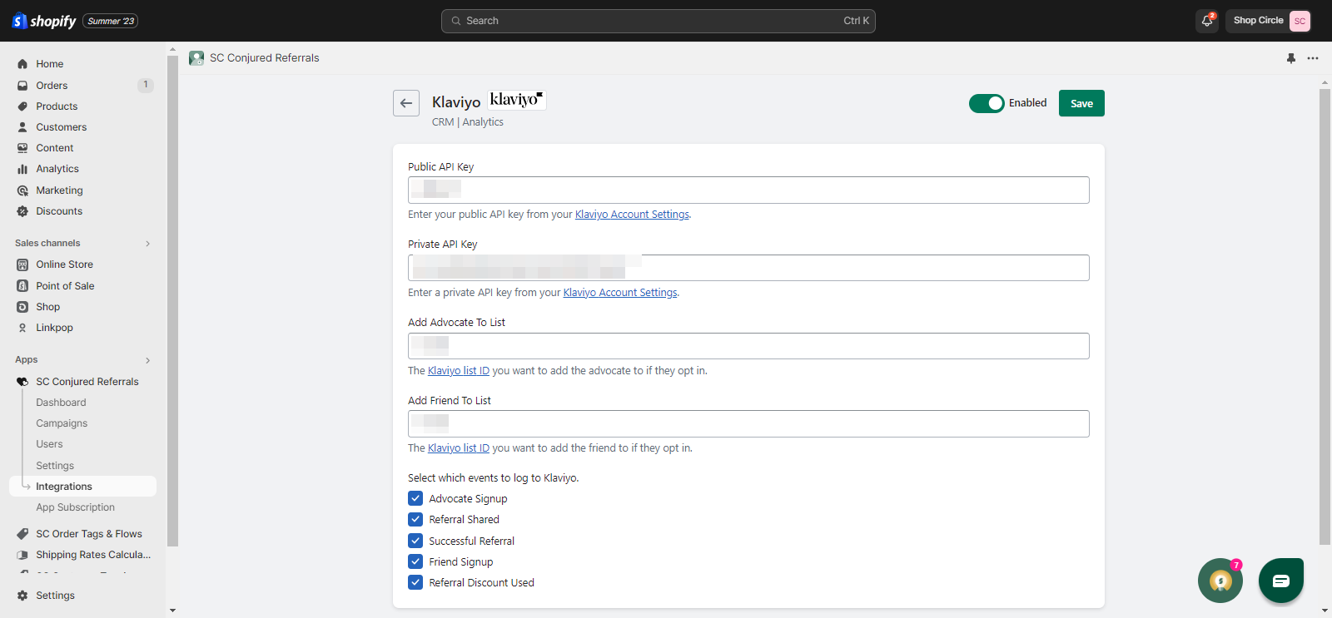Click the Public API Key field
This screenshot has height=618, width=1332.
748,190
